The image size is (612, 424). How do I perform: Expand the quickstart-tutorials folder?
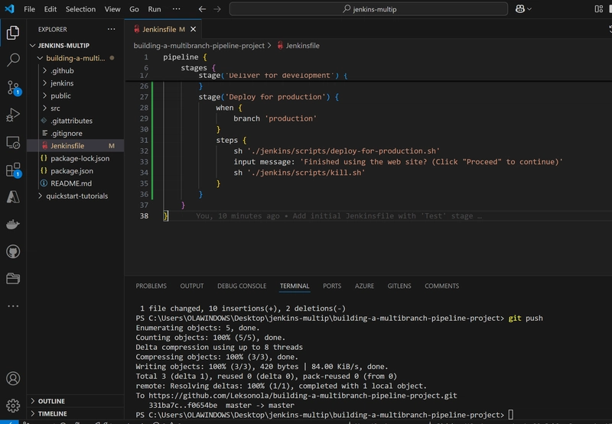click(x=77, y=196)
